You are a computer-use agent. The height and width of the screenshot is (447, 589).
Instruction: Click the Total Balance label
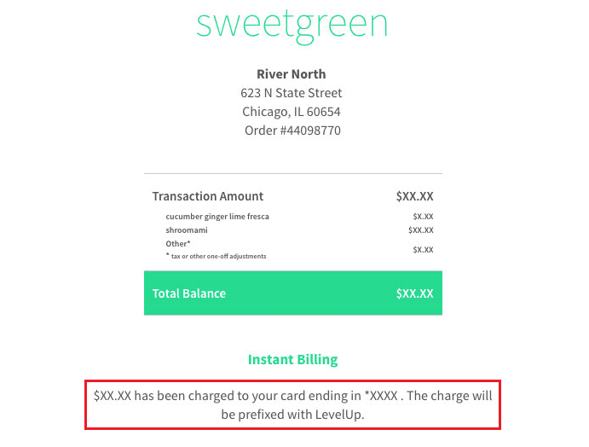coord(189,293)
